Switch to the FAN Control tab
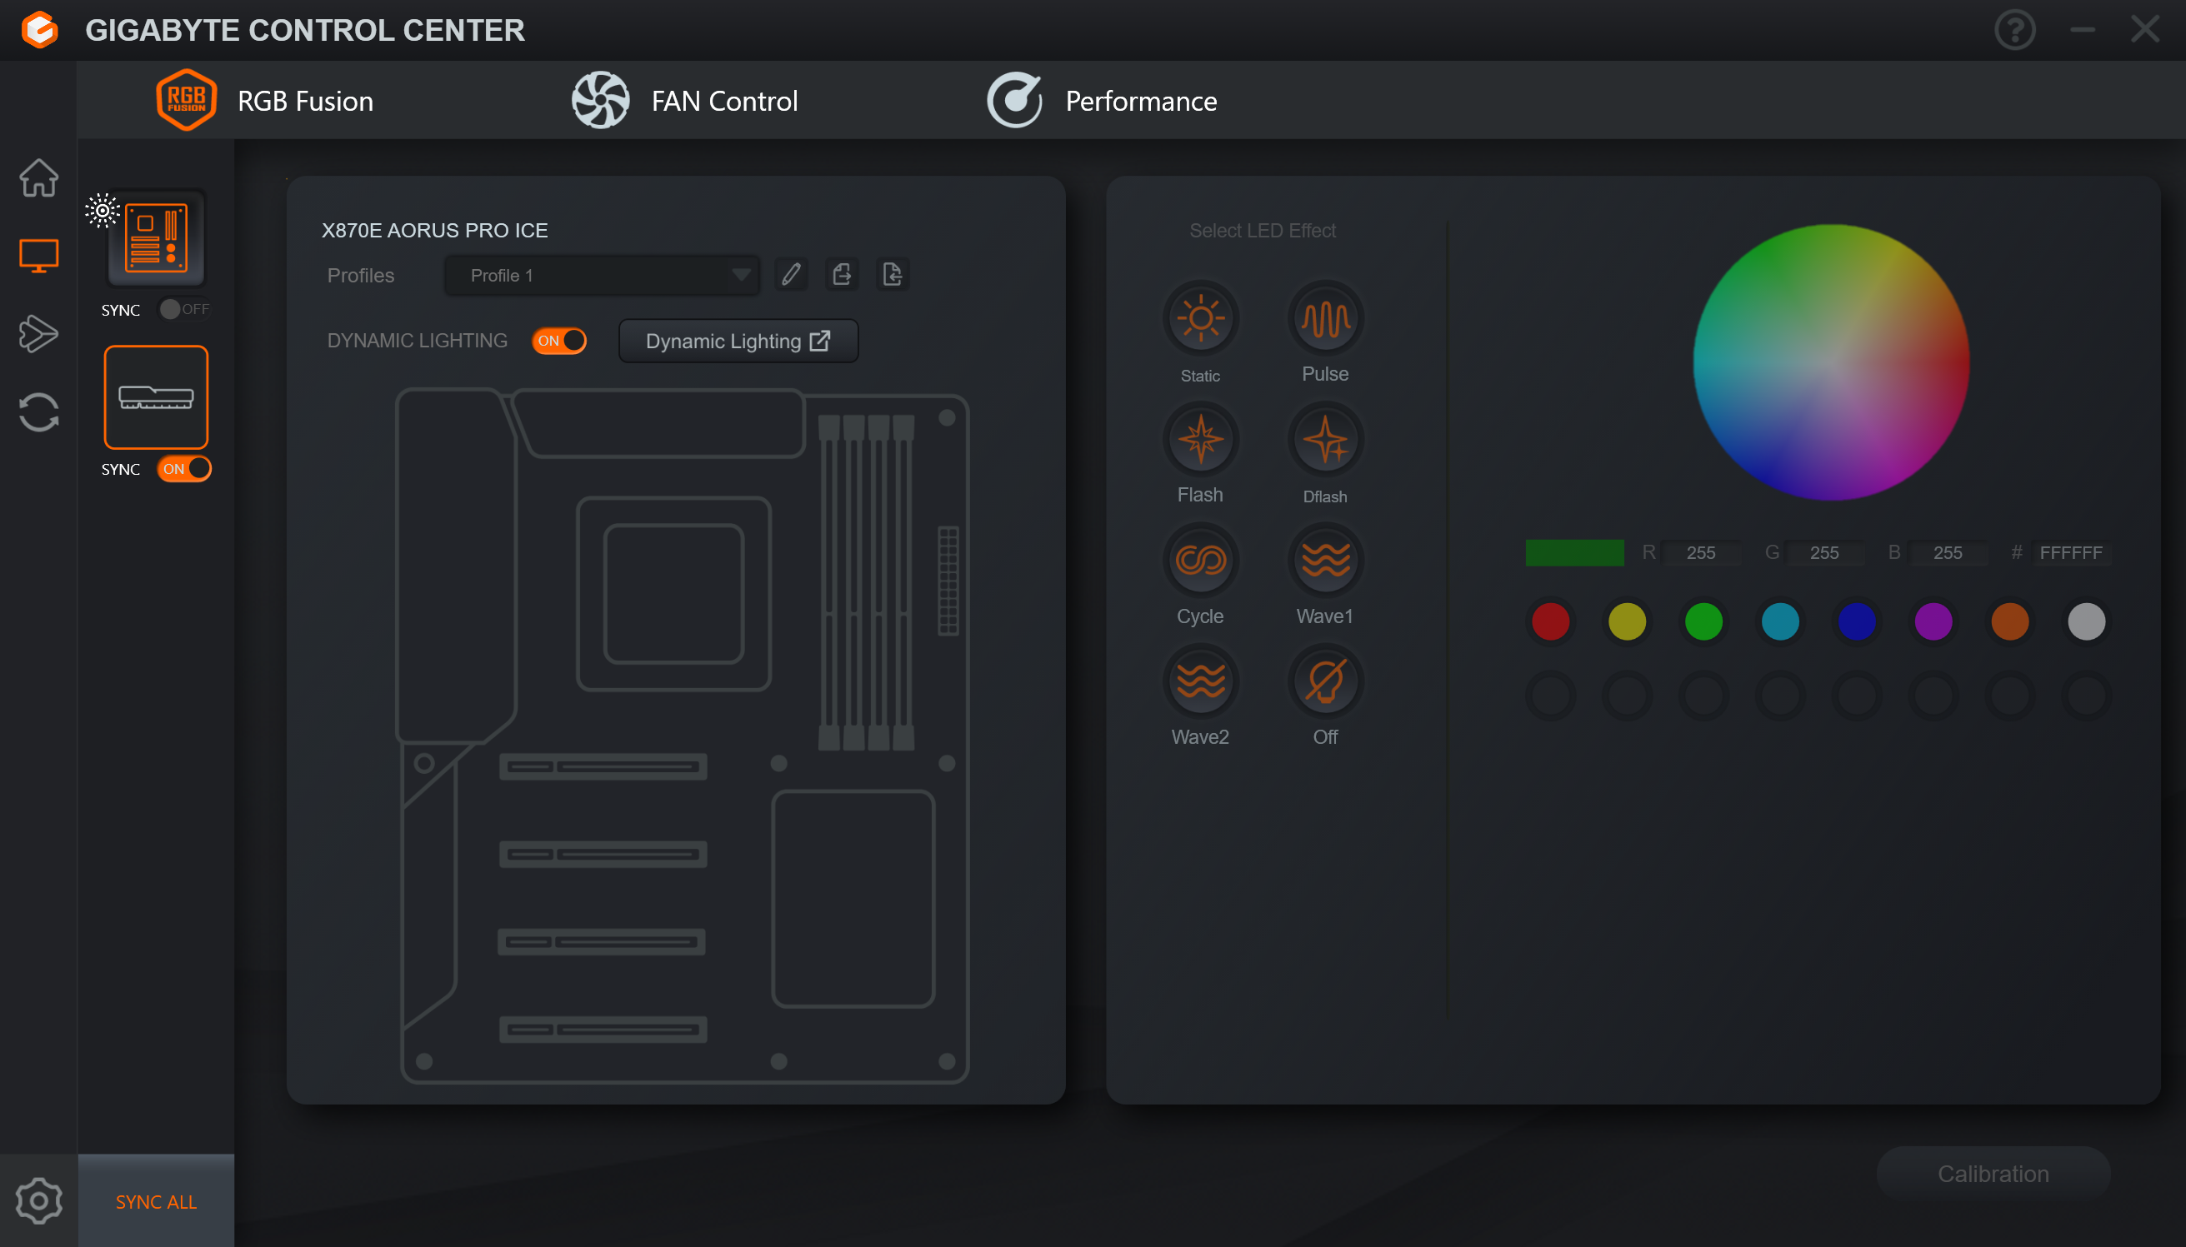Viewport: 2186px width, 1247px height. [x=684, y=101]
